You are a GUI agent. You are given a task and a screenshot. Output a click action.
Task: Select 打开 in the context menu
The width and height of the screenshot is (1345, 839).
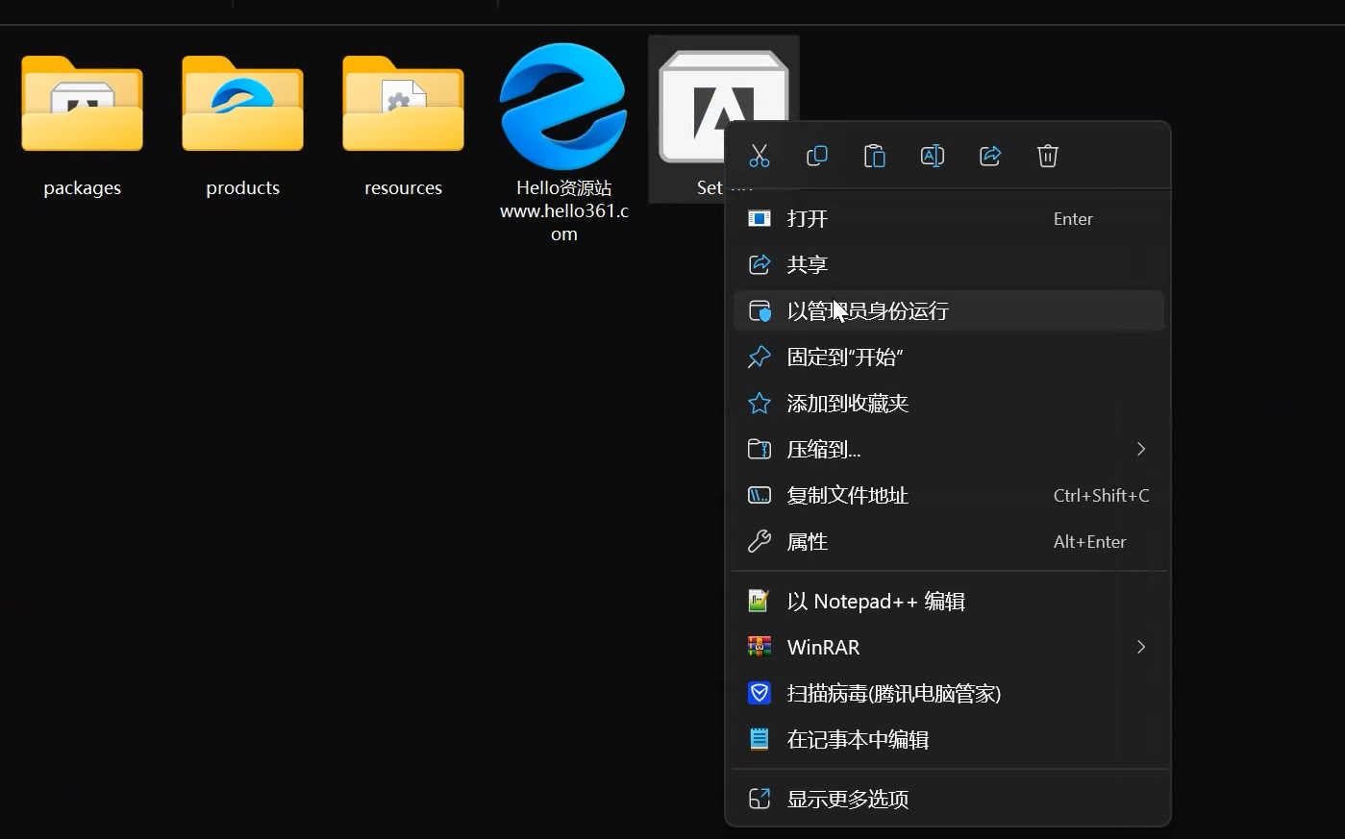click(808, 219)
